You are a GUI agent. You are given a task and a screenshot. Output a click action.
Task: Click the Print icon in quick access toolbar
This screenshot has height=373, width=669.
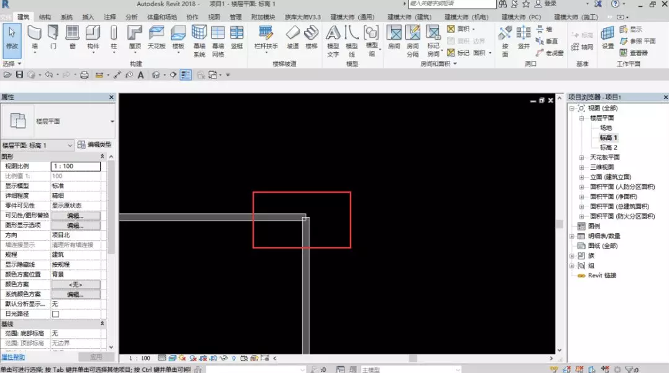[x=84, y=75]
